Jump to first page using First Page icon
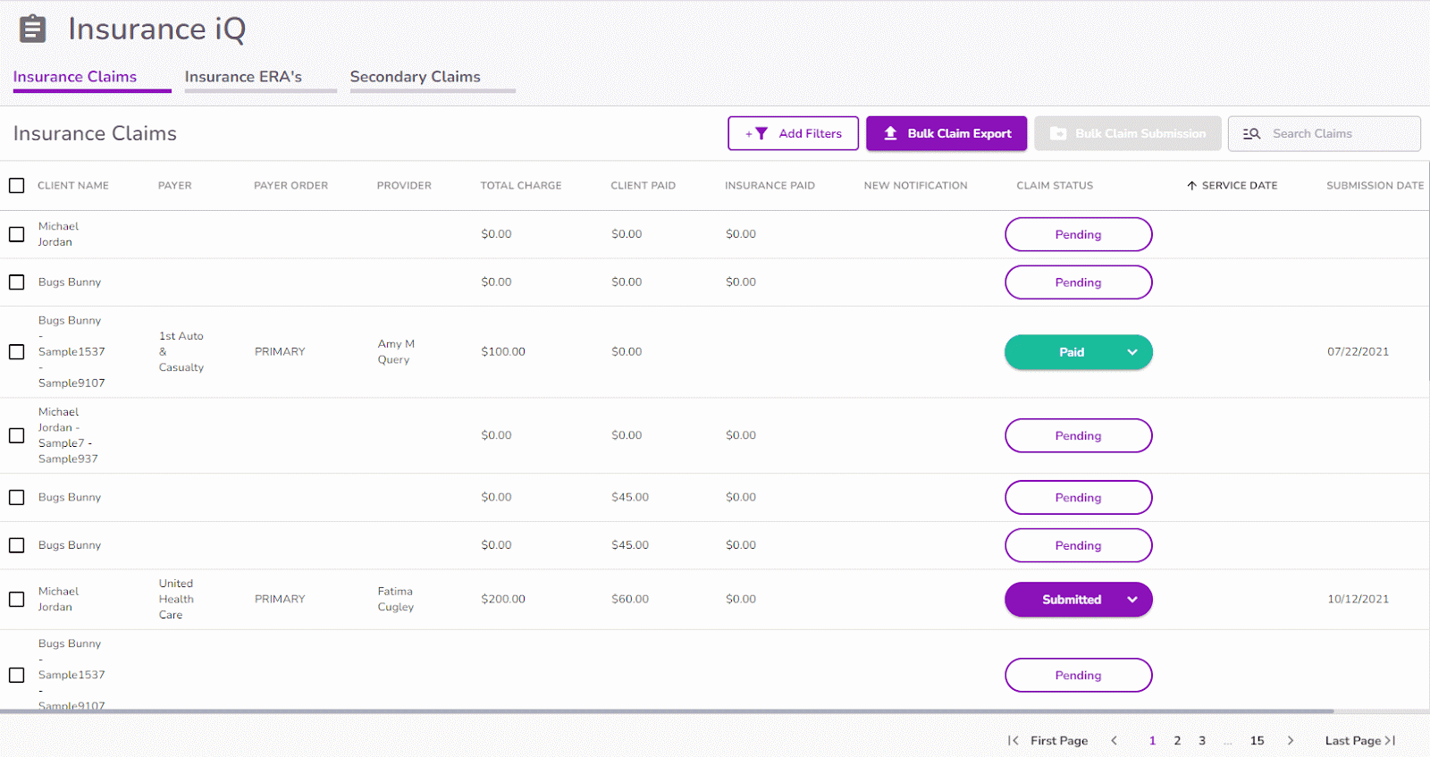 click(x=1014, y=740)
